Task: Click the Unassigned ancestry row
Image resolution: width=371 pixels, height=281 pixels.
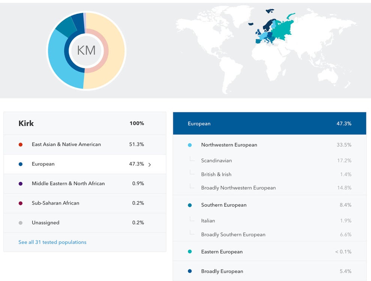Action: (85, 223)
